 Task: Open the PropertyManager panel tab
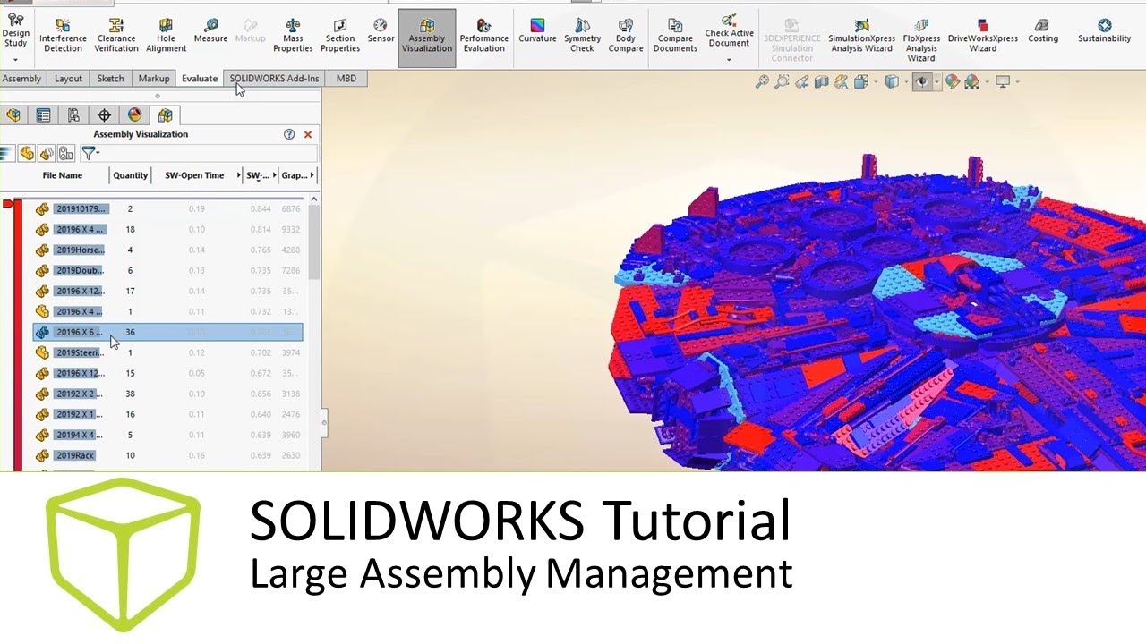coord(43,115)
